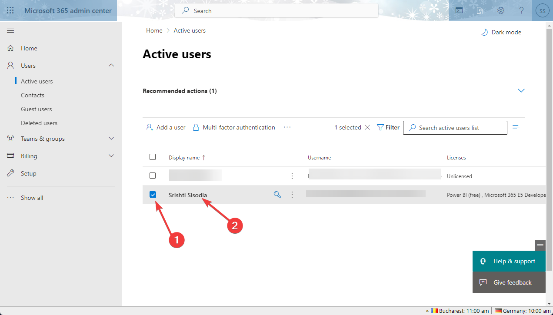This screenshot has height=315, width=553.
Task: Minimize the help and feedback panel
Action: tap(540, 245)
